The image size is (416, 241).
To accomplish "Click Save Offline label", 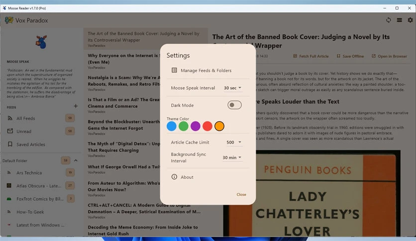I will pyautogui.click(x=353, y=56).
